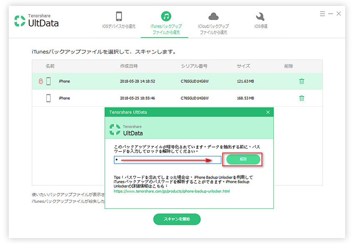Minimize the UltData main window
This screenshot has width=354, height=244.
(x=331, y=14)
